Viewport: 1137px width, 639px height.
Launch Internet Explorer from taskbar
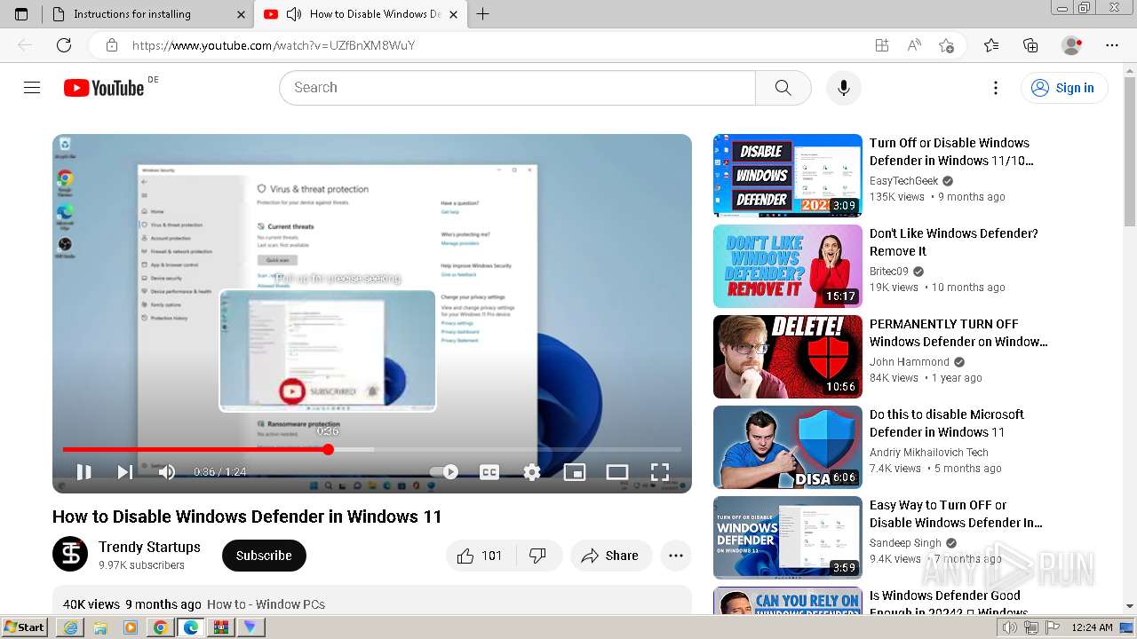(70, 627)
